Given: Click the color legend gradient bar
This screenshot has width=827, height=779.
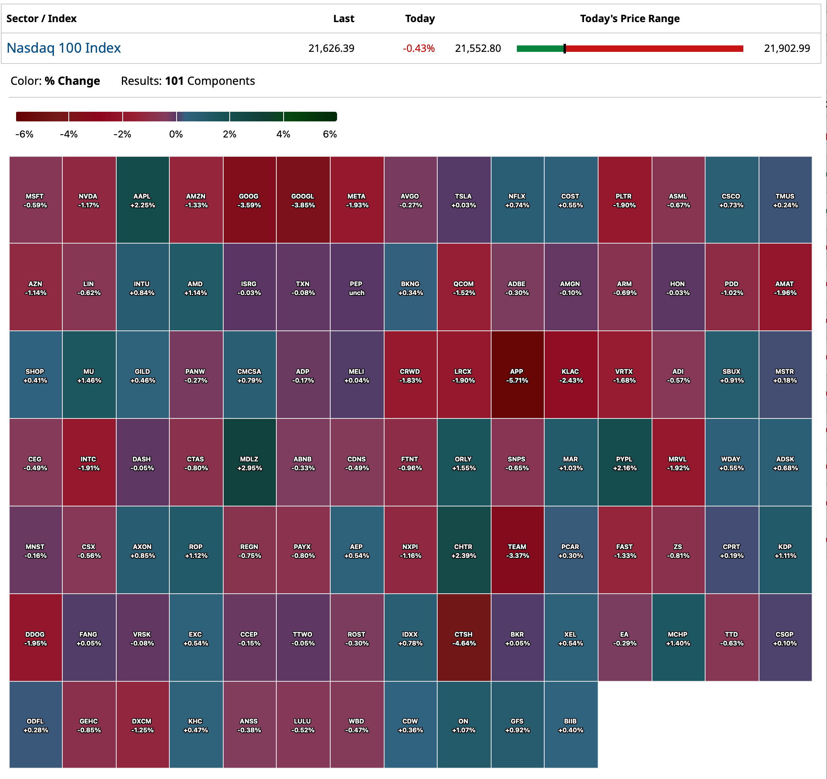Looking at the screenshot, I should pos(176,117).
